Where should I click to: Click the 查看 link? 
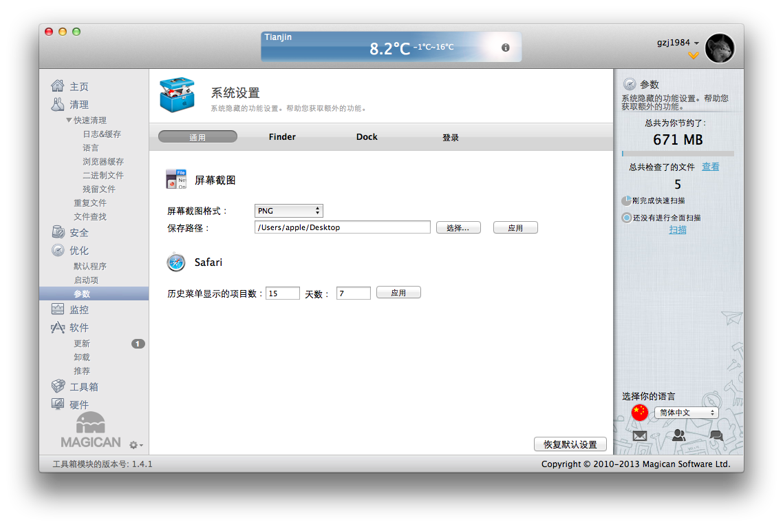click(x=710, y=167)
